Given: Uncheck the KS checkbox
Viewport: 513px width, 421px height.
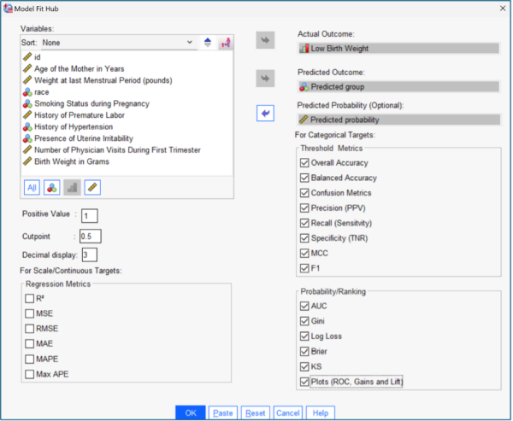Looking at the screenshot, I should pyautogui.click(x=304, y=366).
